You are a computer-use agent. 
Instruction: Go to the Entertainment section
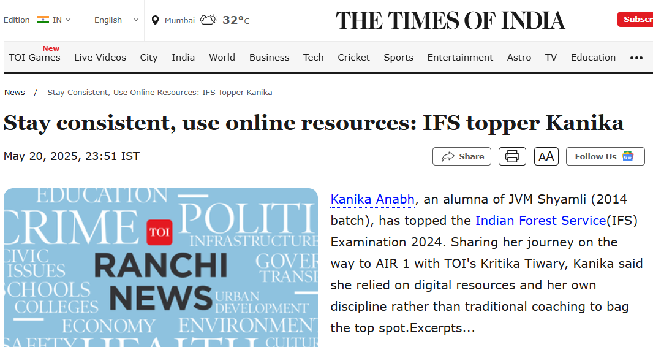tap(460, 58)
